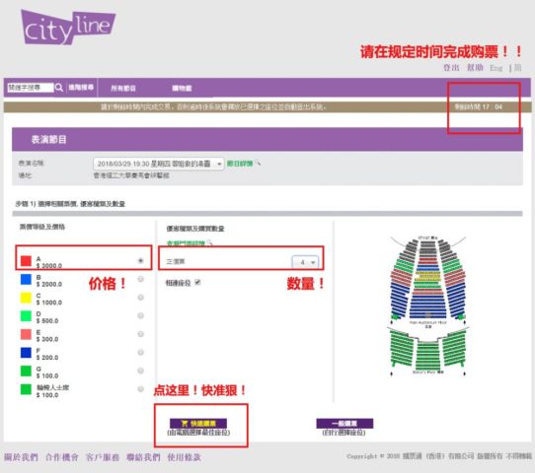Click the red A price color swatch

point(26,261)
